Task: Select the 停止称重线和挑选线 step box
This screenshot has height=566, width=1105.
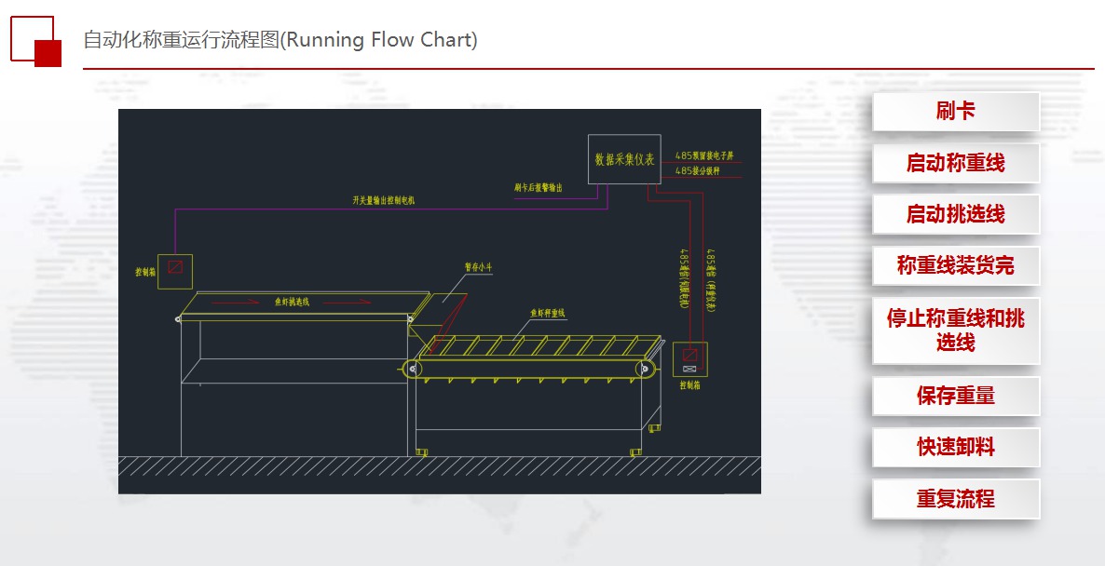Action: coord(956,330)
